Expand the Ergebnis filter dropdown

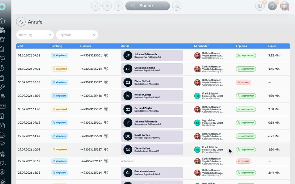click(x=77, y=35)
